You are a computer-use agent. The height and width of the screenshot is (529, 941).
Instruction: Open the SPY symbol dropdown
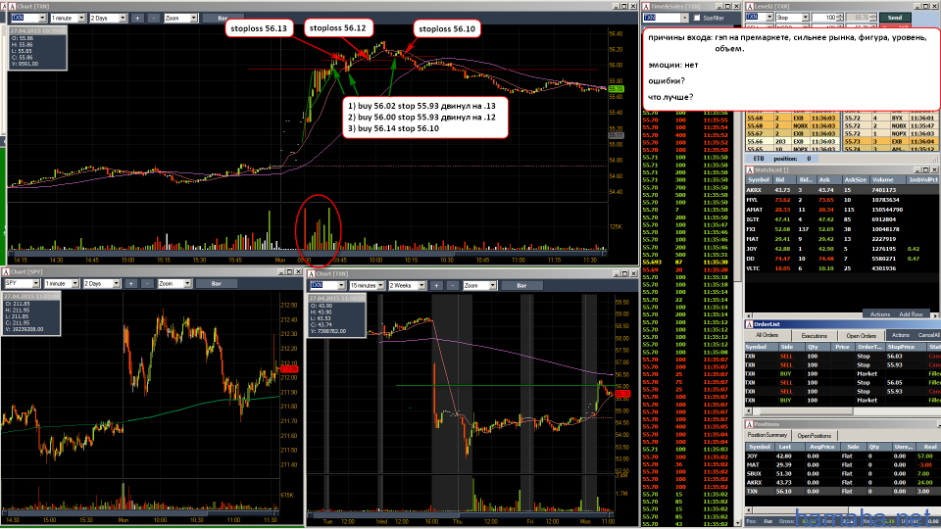35,283
